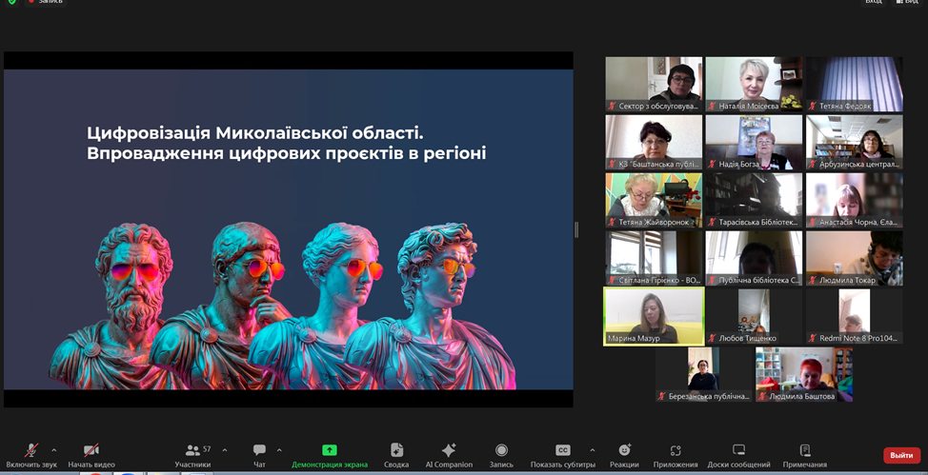Click the name label Світлана Гірієнко - ВО...

(659, 281)
